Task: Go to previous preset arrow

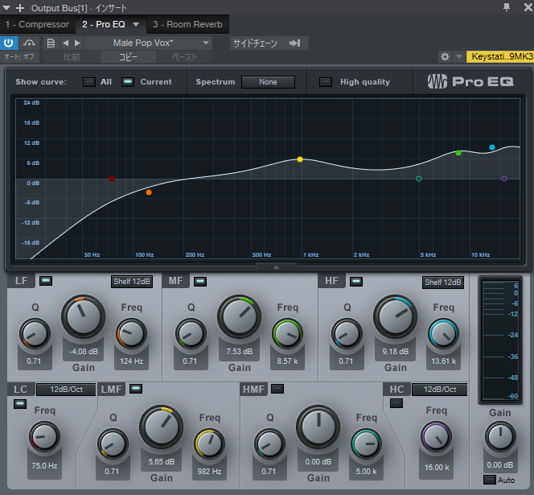Action: coord(66,43)
